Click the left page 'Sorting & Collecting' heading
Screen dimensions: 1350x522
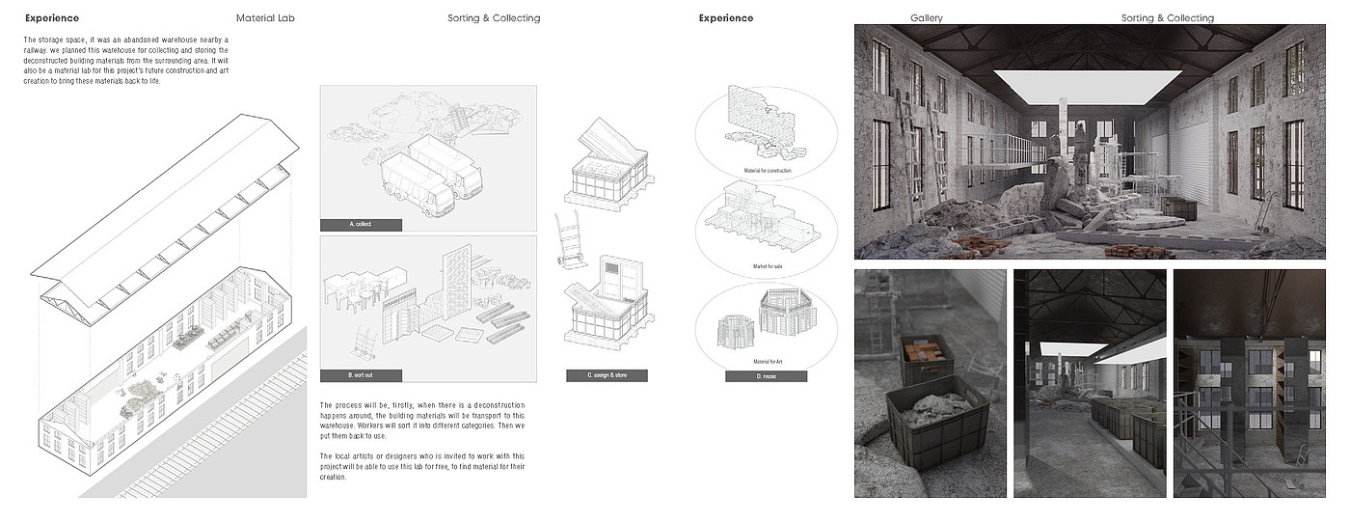[494, 18]
